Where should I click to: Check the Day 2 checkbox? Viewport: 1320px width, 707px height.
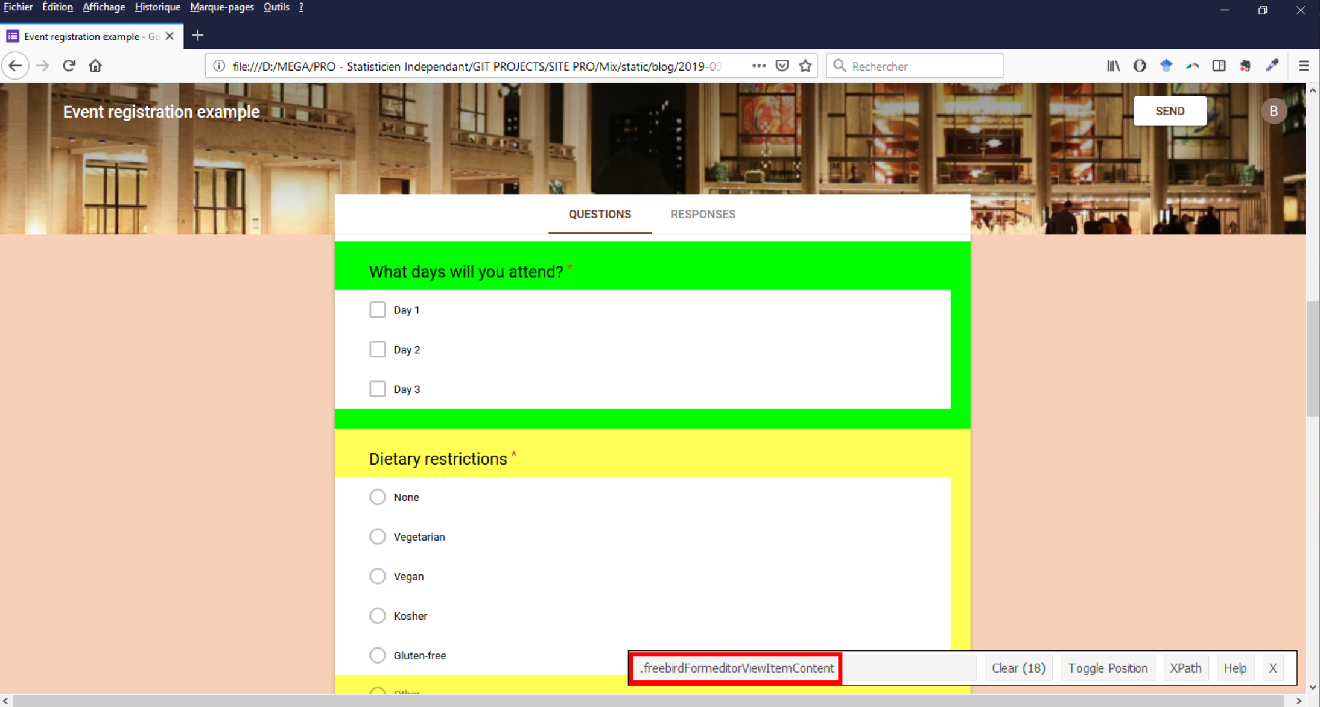pos(377,349)
